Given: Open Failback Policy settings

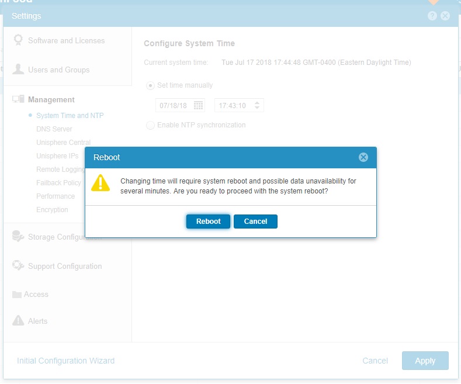Looking at the screenshot, I should tap(58, 183).
